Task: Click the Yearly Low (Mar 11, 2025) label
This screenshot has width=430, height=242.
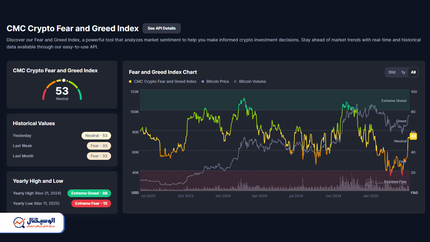Action: coord(37,203)
